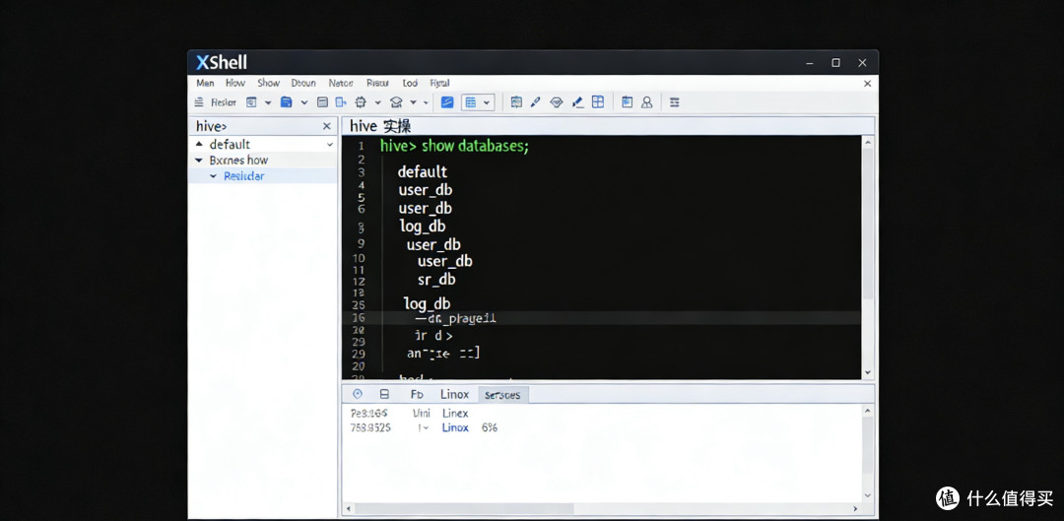Image resolution: width=1064 pixels, height=521 pixels.
Task: Switch to the Linox tab
Action: (454, 394)
